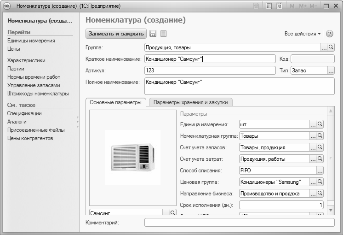Click the favorites star icon in title bar
This screenshot has height=235, width=343.
click(x=256, y=6)
